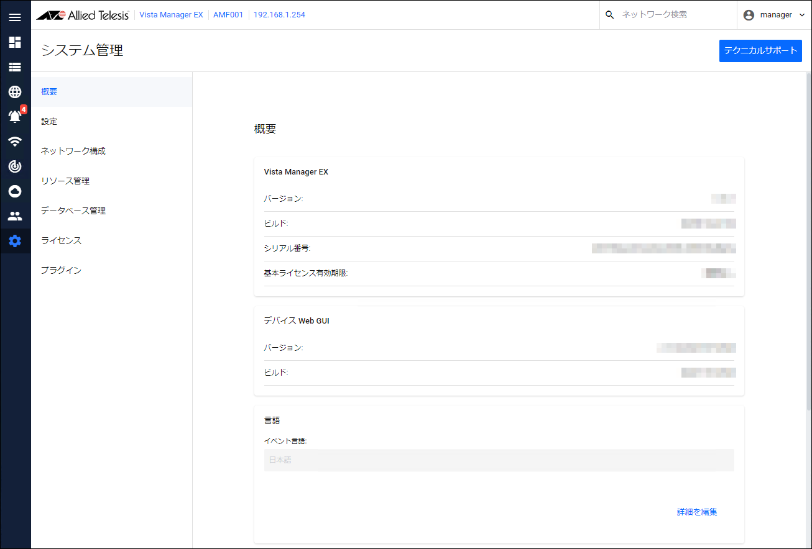Open the イベント言語 language selector
Image resolution: width=812 pixels, height=549 pixels.
coord(499,460)
